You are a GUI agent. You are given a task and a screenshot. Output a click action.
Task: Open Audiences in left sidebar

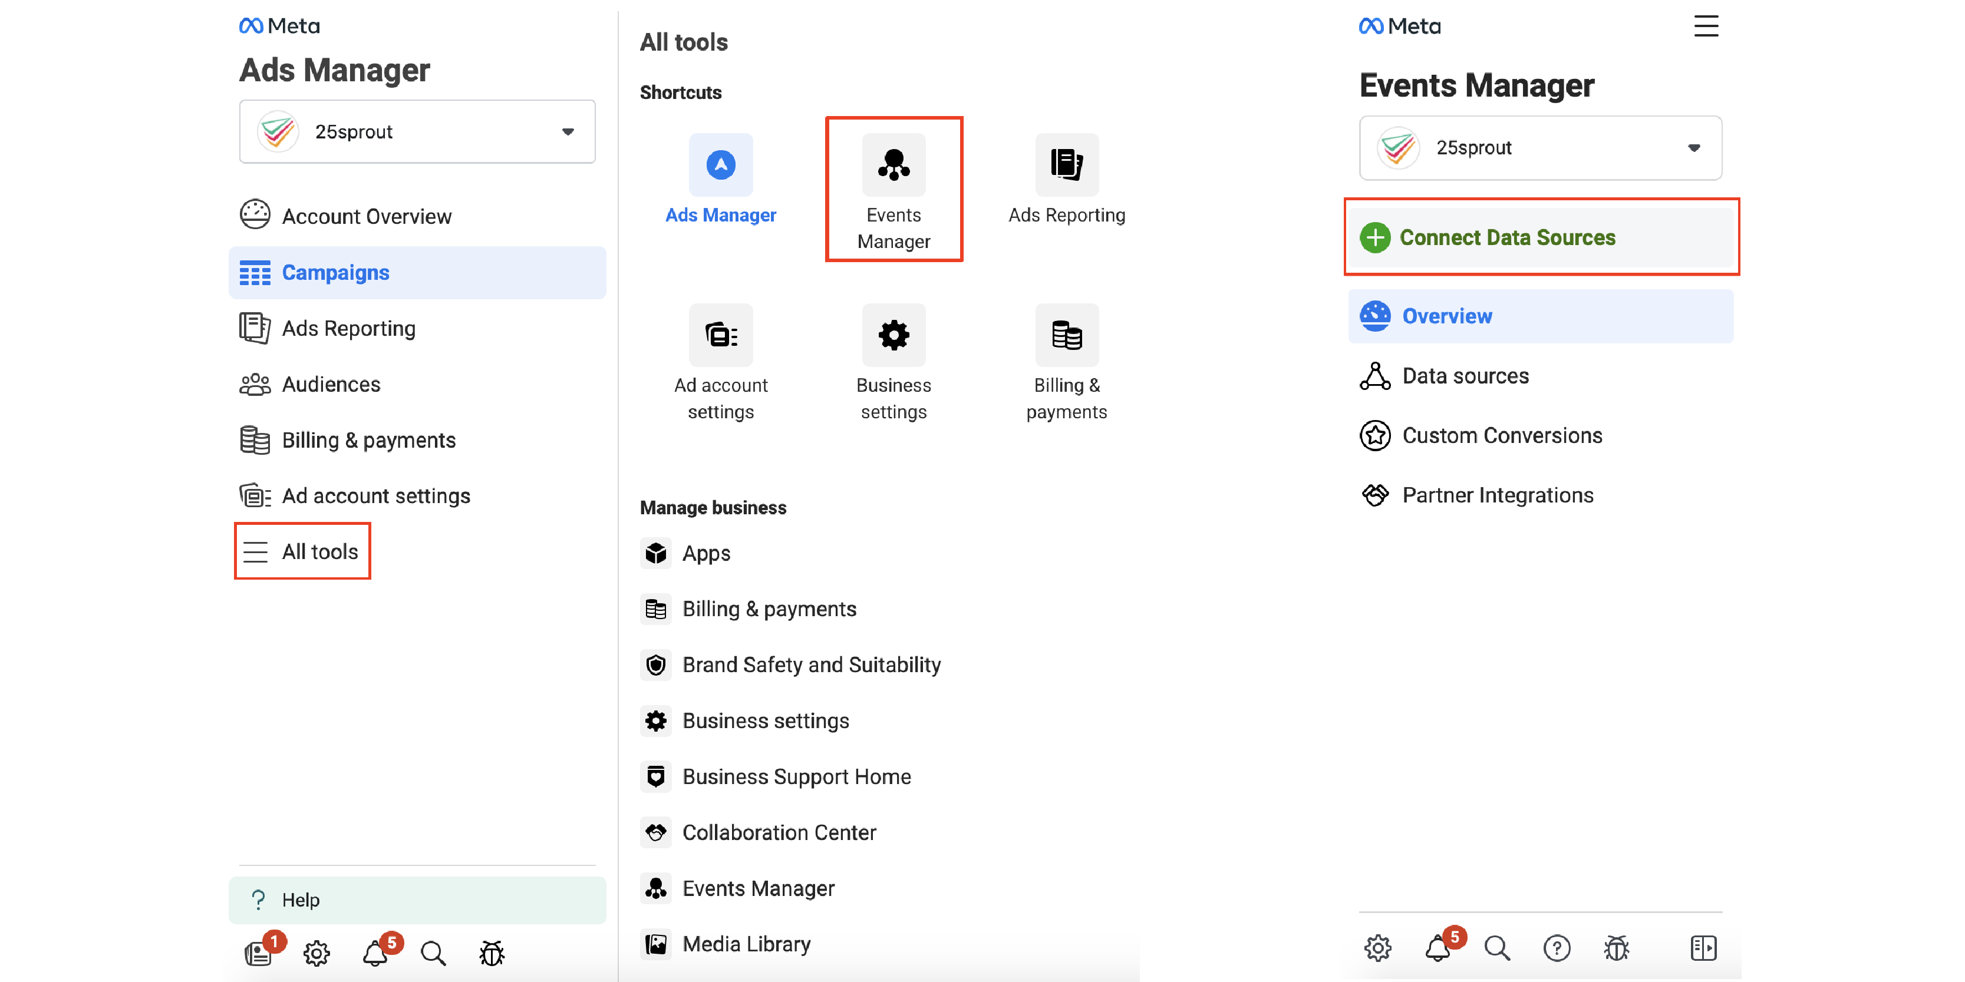click(x=311, y=383)
